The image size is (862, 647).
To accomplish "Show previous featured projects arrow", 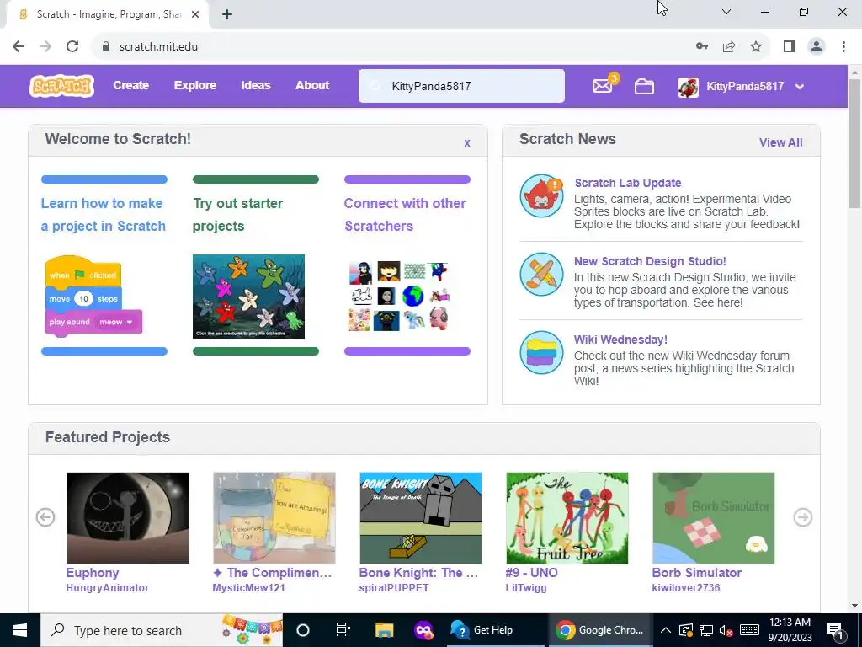I will click(x=45, y=517).
